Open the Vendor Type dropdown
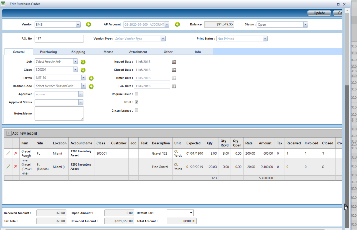Image resolution: width=357 pixels, height=230 pixels. pyautogui.click(x=163, y=39)
